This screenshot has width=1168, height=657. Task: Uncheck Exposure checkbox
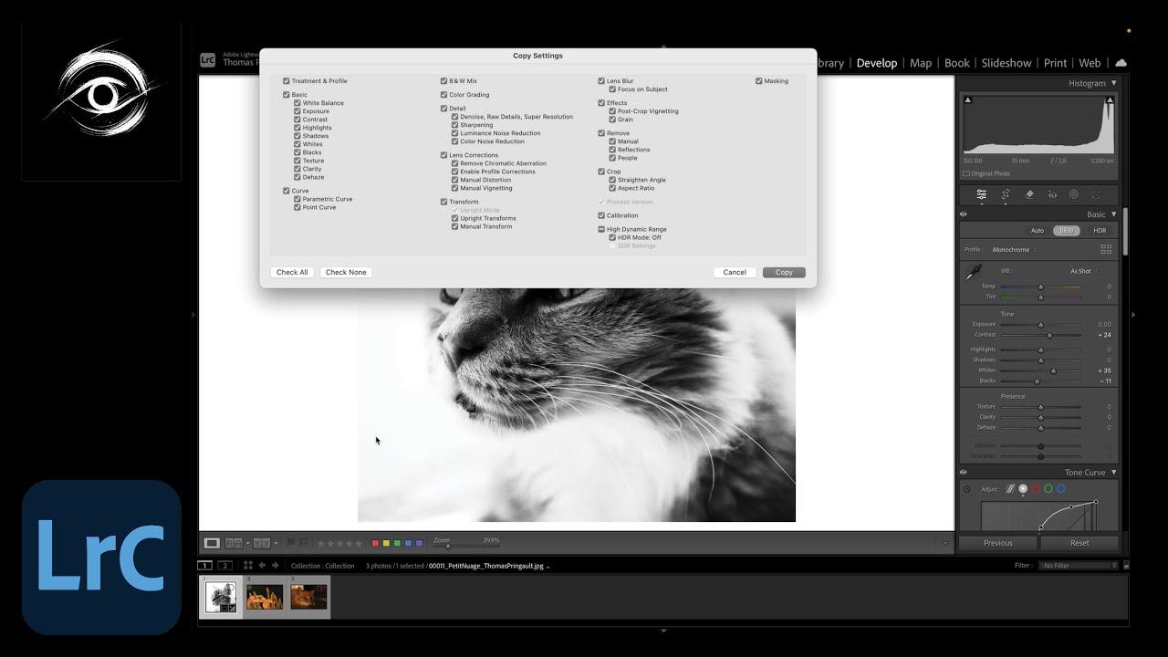pos(297,111)
